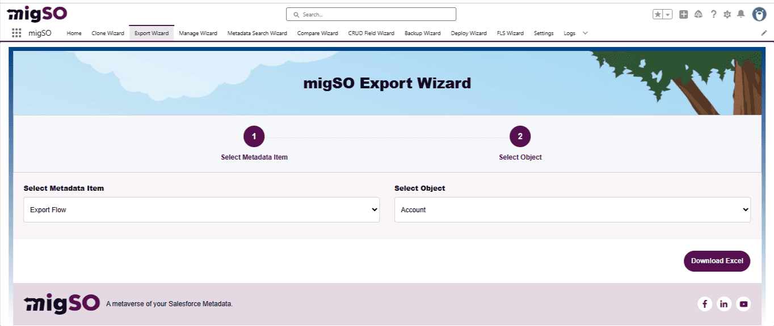The width and height of the screenshot is (774, 326).
Task: Open the favorites list dropdown arrow
Action: click(x=668, y=15)
